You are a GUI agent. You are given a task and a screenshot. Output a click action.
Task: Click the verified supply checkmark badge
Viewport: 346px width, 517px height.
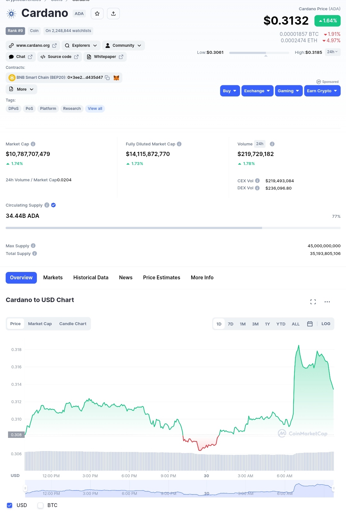point(54,205)
